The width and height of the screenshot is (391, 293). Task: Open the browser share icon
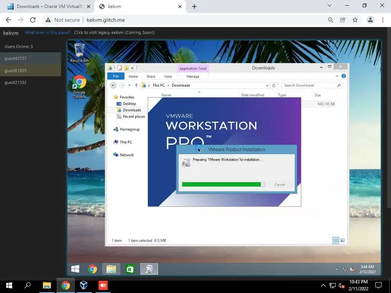point(343,20)
